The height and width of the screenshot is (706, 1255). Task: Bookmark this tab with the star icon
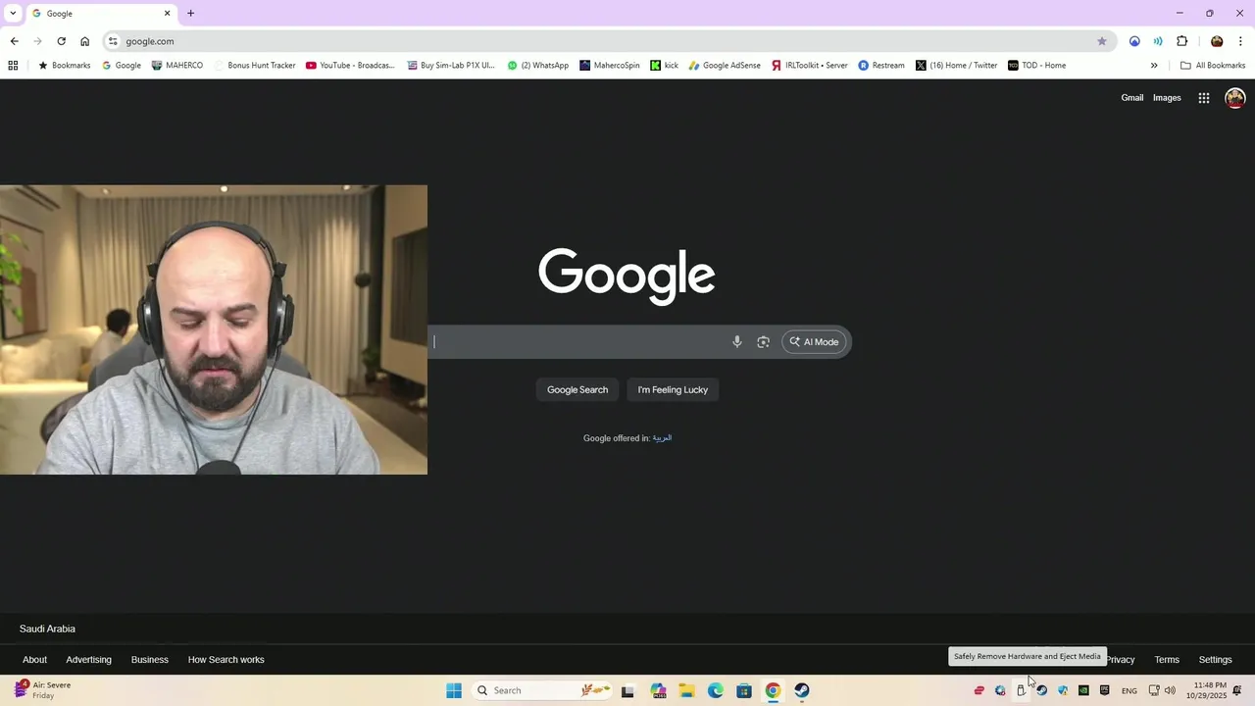point(1101,41)
